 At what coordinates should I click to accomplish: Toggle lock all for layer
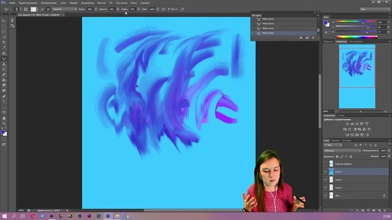(351, 156)
